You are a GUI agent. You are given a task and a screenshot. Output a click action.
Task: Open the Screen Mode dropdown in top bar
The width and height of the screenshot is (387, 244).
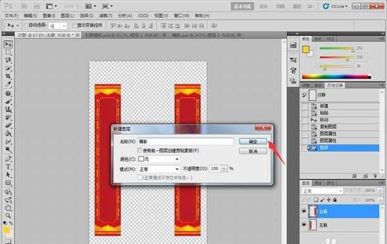click(x=107, y=6)
